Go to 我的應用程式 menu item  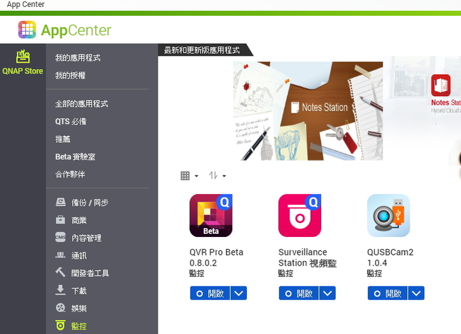78,58
